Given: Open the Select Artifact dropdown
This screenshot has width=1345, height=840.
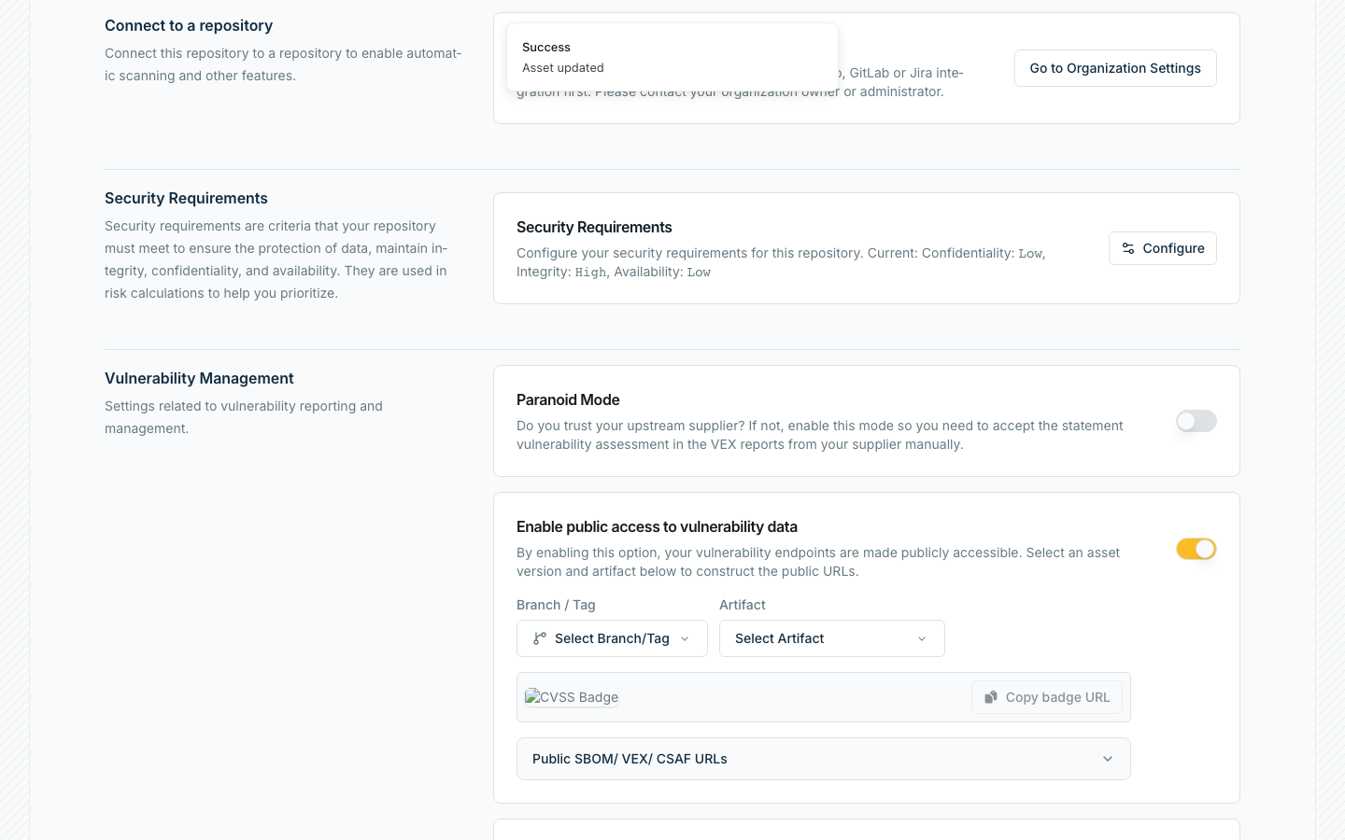Looking at the screenshot, I should [832, 638].
